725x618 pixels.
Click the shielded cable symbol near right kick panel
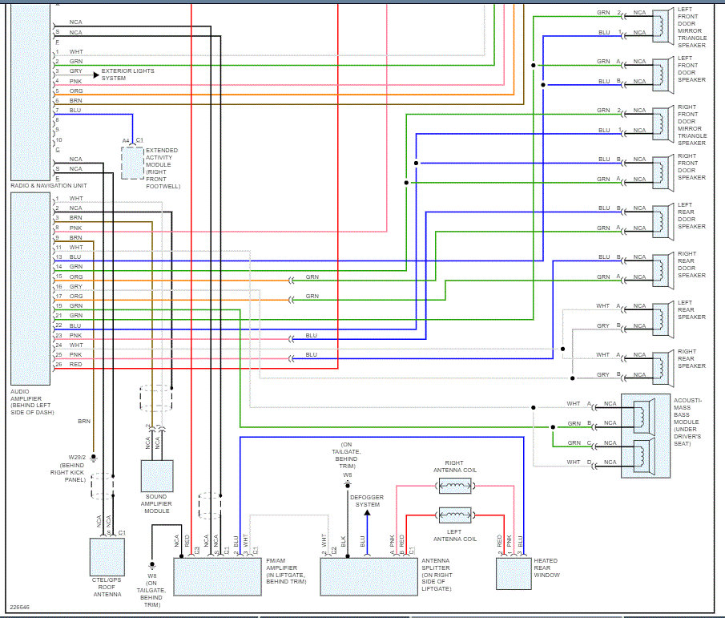[x=103, y=486]
